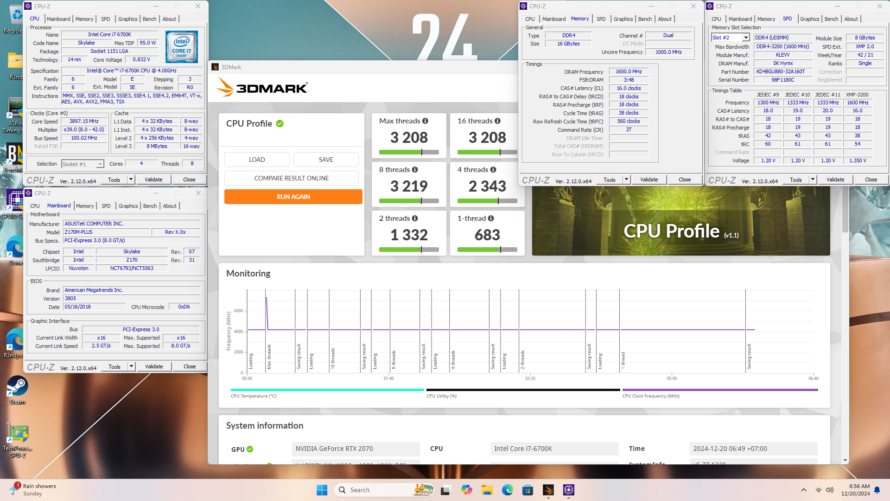The height and width of the screenshot is (501, 890).
Task: Click the 3DMark taskbar icon
Action: [x=548, y=490]
